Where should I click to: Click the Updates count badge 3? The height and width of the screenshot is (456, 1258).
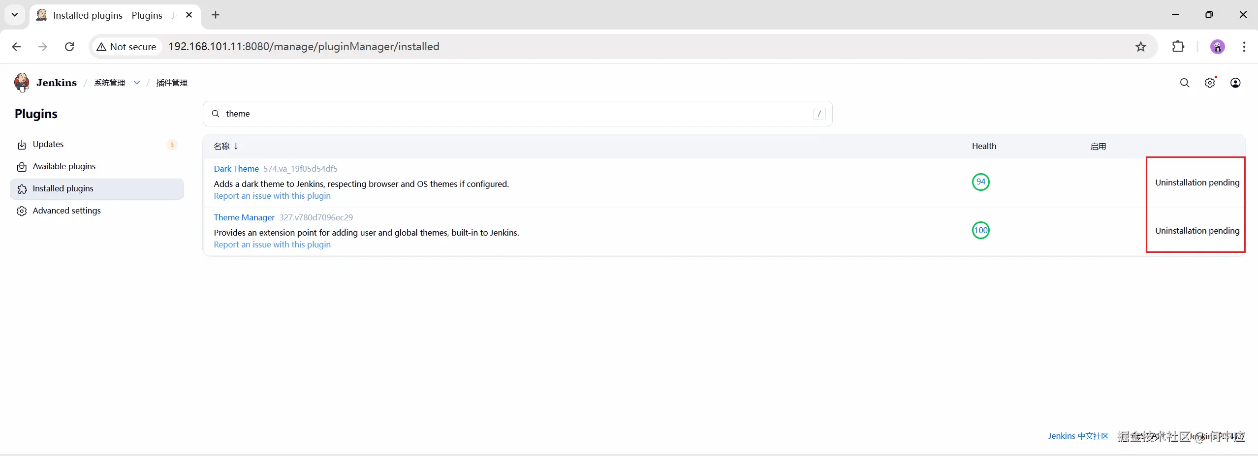pyautogui.click(x=172, y=145)
